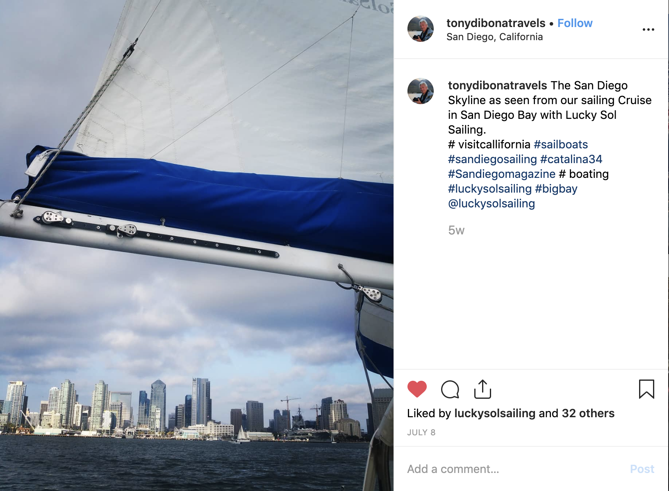Open the profile picture in the header
This screenshot has height=491, width=669.
pyautogui.click(x=421, y=29)
